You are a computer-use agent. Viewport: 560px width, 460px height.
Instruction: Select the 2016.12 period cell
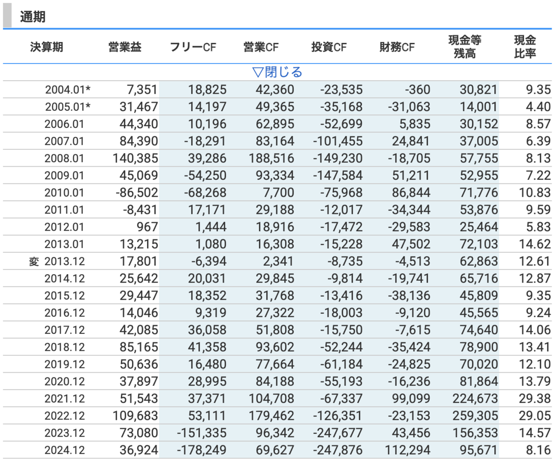[64, 312]
